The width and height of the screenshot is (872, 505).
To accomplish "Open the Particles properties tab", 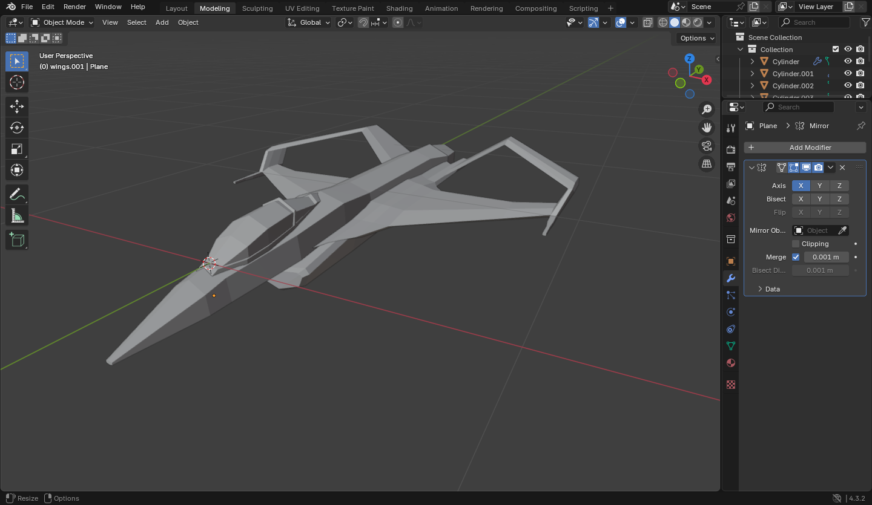I will tap(731, 295).
